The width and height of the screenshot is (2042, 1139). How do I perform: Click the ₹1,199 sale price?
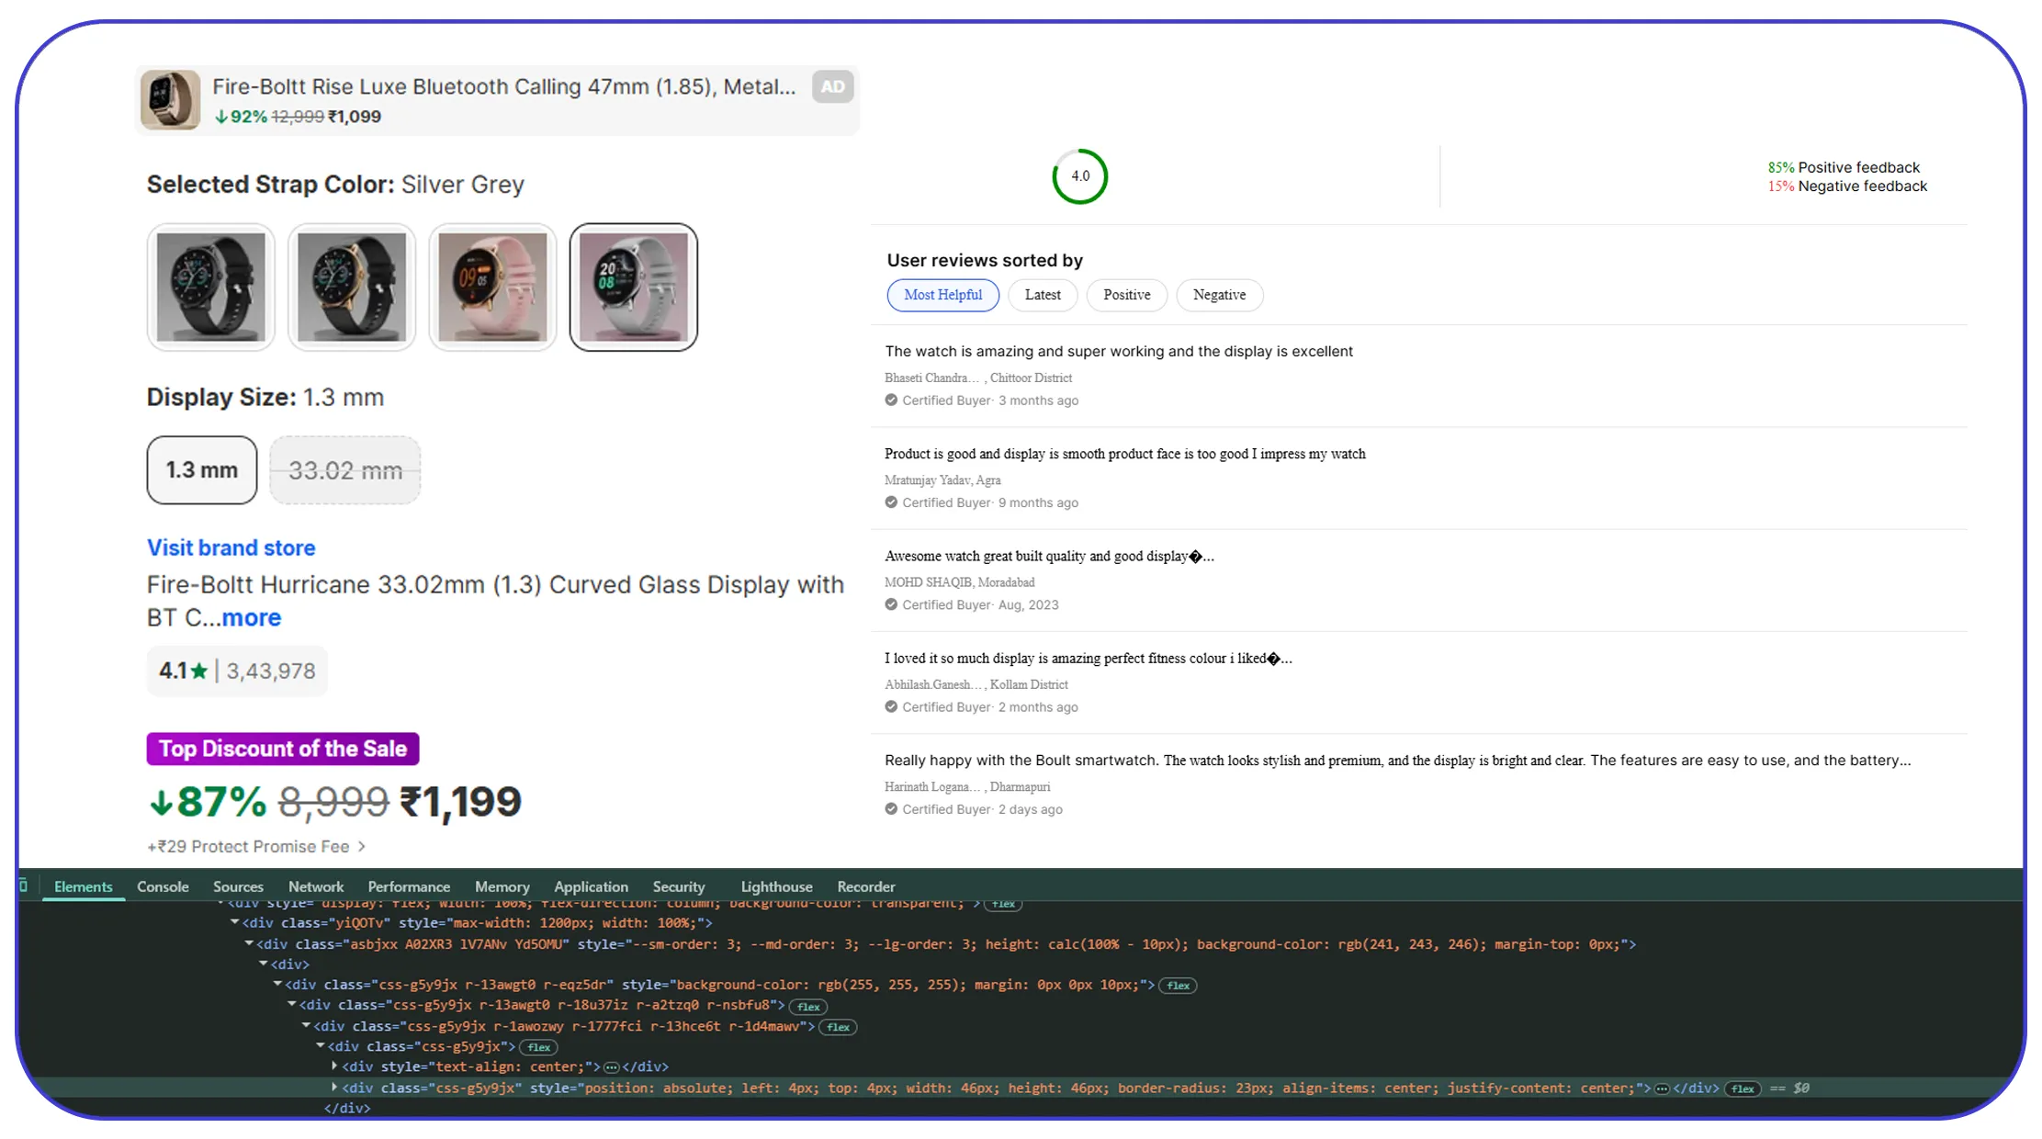pos(460,802)
